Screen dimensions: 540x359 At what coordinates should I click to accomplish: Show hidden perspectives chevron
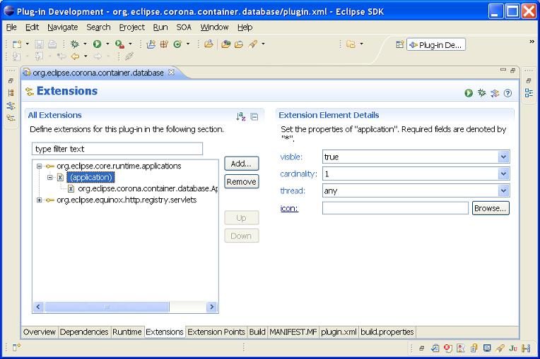(532, 42)
